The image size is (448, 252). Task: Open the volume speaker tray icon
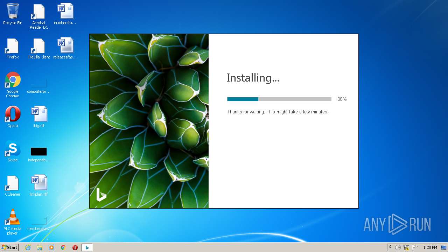(398, 247)
